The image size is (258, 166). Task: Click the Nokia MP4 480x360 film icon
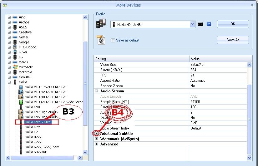21,97
